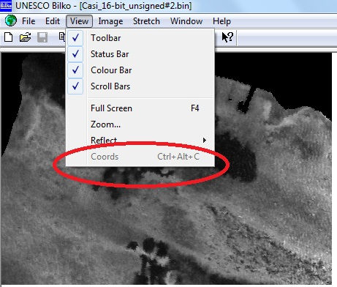Click the Bilko app icon in title bar
Viewport: 337px width, 287px height.
click(6, 5)
